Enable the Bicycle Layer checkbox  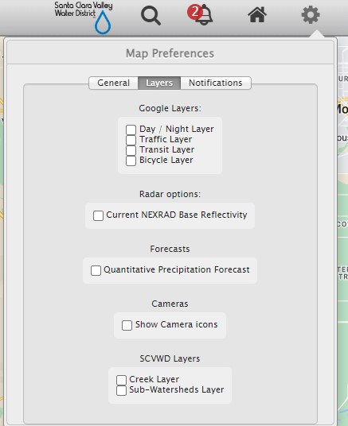131,161
